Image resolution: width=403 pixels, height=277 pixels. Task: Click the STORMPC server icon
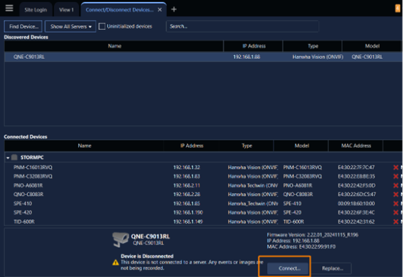(x=14, y=157)
